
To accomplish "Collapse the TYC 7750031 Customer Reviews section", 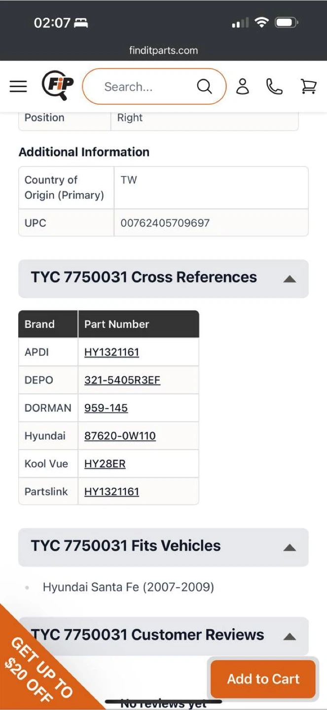I will point(290,636).
